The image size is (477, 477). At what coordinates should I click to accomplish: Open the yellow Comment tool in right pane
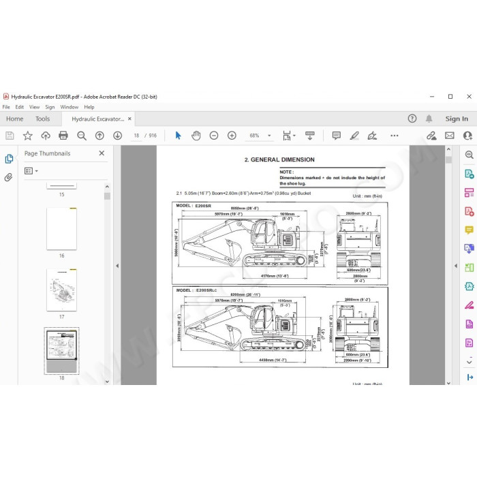[x=469, y=230]
